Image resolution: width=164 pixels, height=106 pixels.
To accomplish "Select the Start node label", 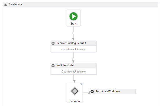I will click(x=74, y=24).
